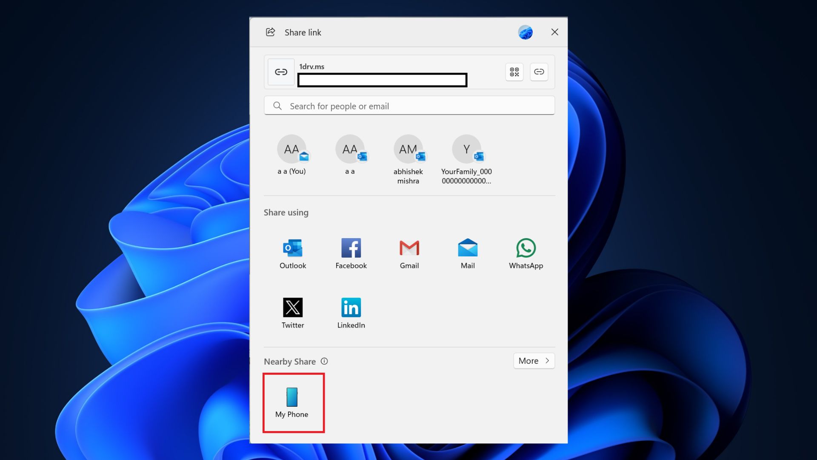Share the link on Facebook
This screenshot has height=460, width=817.
click(351, 254)
